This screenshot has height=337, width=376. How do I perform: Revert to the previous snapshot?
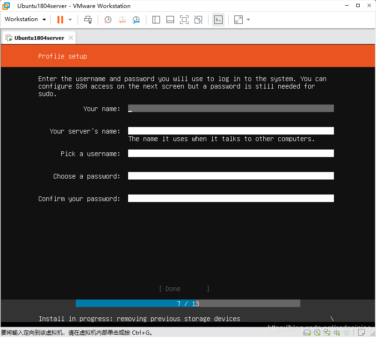(122, 20)
